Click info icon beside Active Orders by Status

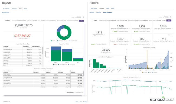tap(113, 57)
